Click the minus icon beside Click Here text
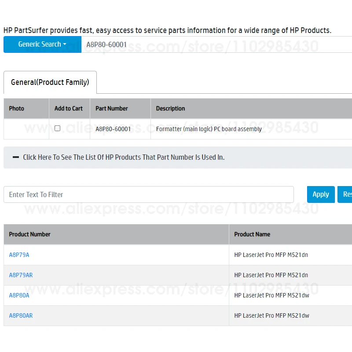This screenshot has height=352, width=352. pyautogui.click(x=16, y=157)
